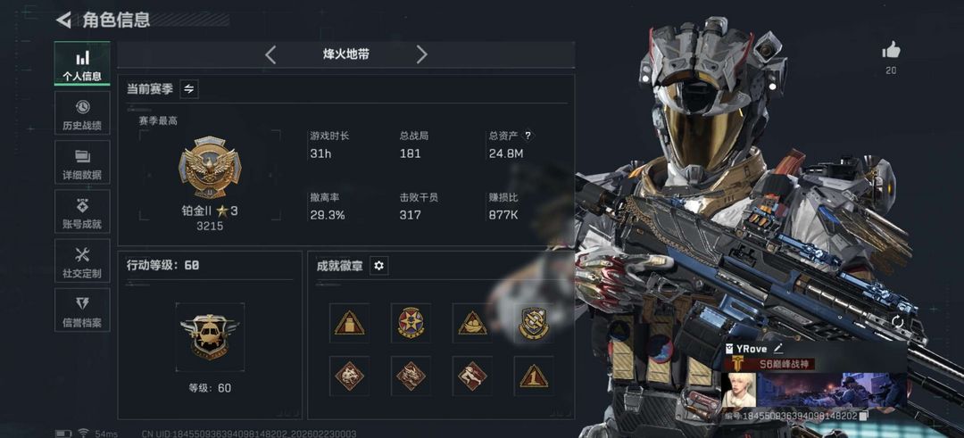Open the 成就徽章 gear settings
This screenshot has width=964, height=438.
[378, 265]
